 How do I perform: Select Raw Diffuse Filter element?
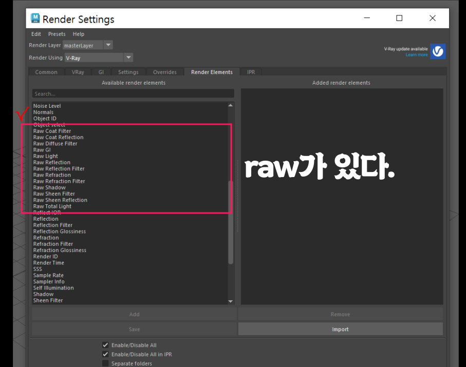click(x=55, y=143)
